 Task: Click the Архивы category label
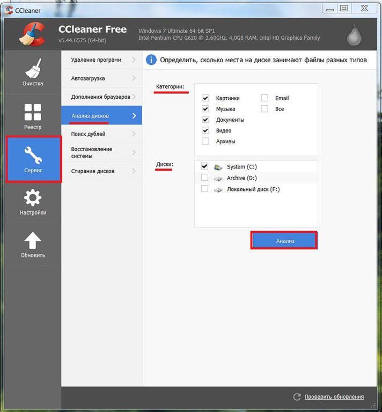225,142
